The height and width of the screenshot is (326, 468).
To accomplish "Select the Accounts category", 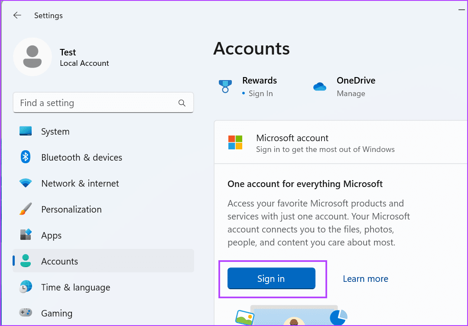I will (103, 261).
